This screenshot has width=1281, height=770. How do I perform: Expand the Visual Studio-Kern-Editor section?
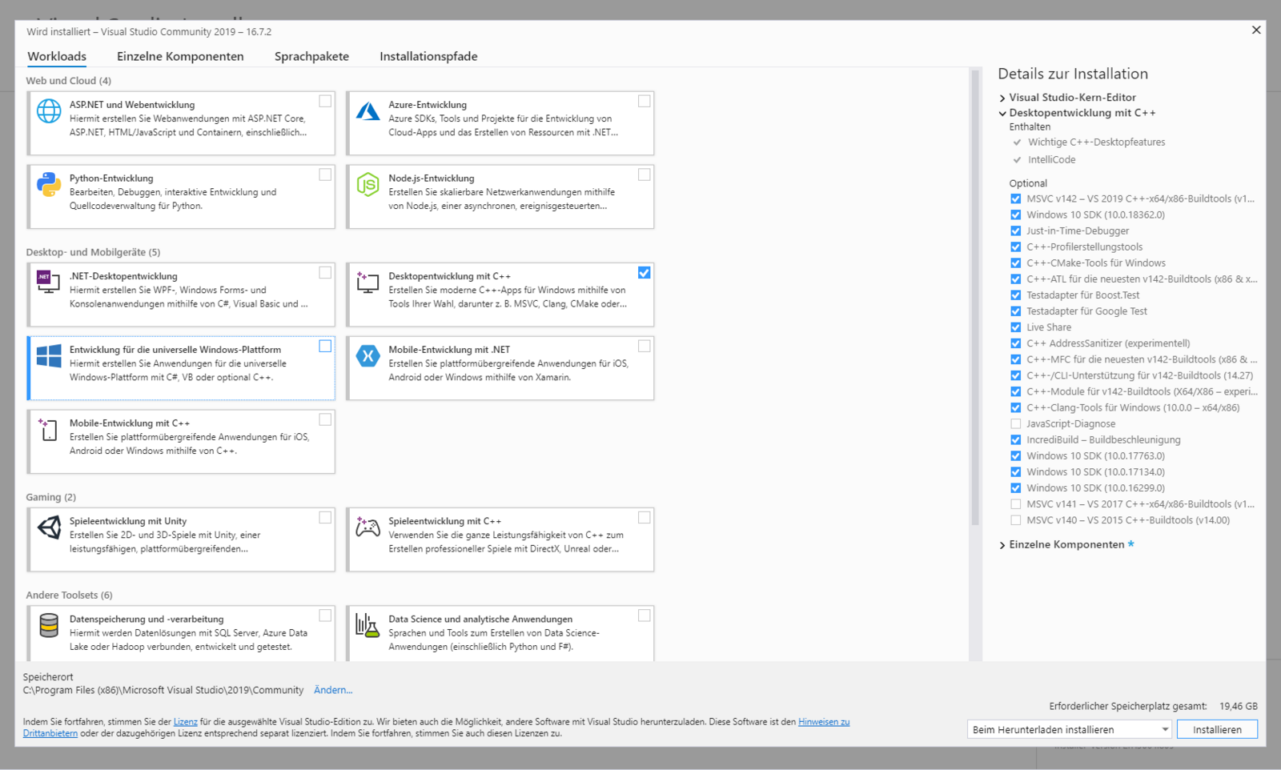pyautogui.click(x=1002, y=98)
